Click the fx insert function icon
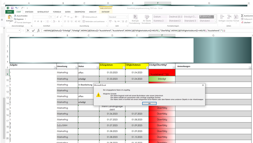 pos(38,30)
